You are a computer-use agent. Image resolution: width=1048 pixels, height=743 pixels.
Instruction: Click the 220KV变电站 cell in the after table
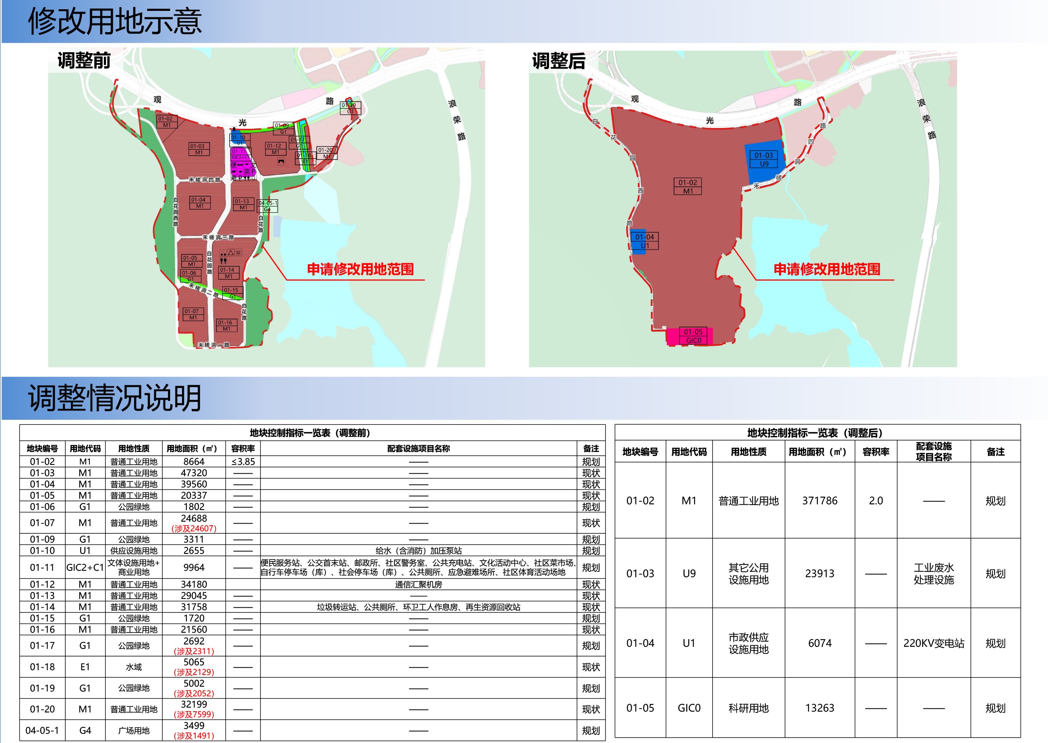(x=933, y=643)
